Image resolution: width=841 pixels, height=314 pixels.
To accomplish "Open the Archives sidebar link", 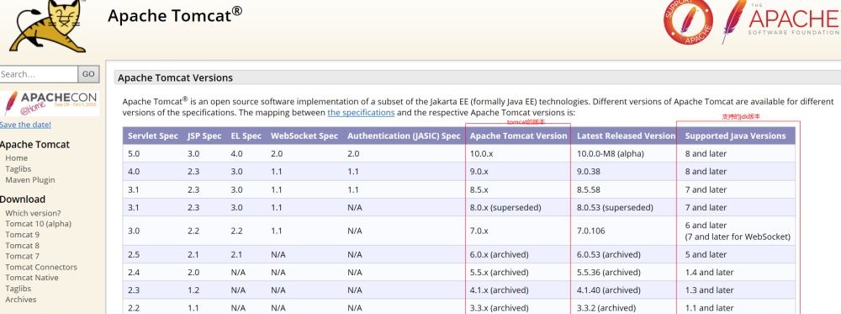I will (21, 300).
